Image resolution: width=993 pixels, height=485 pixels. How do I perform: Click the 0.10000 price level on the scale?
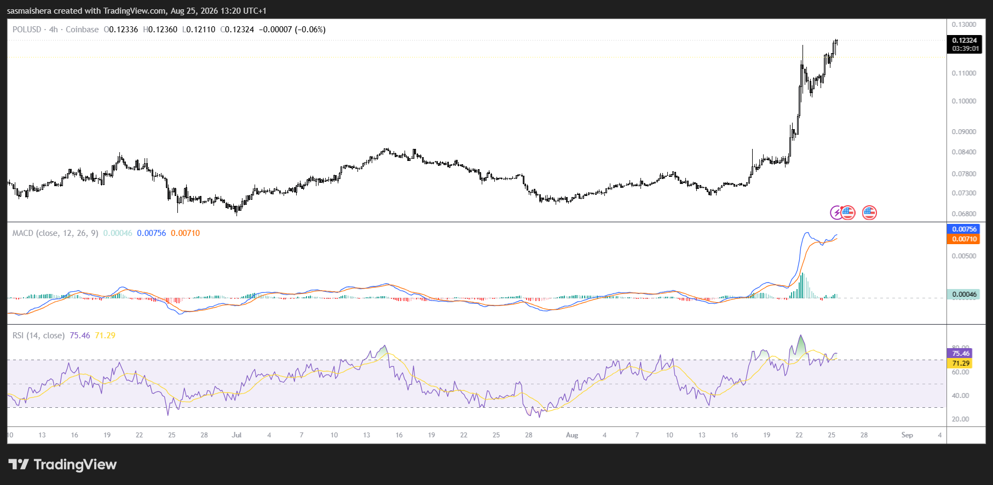click(x=964, y=101)
